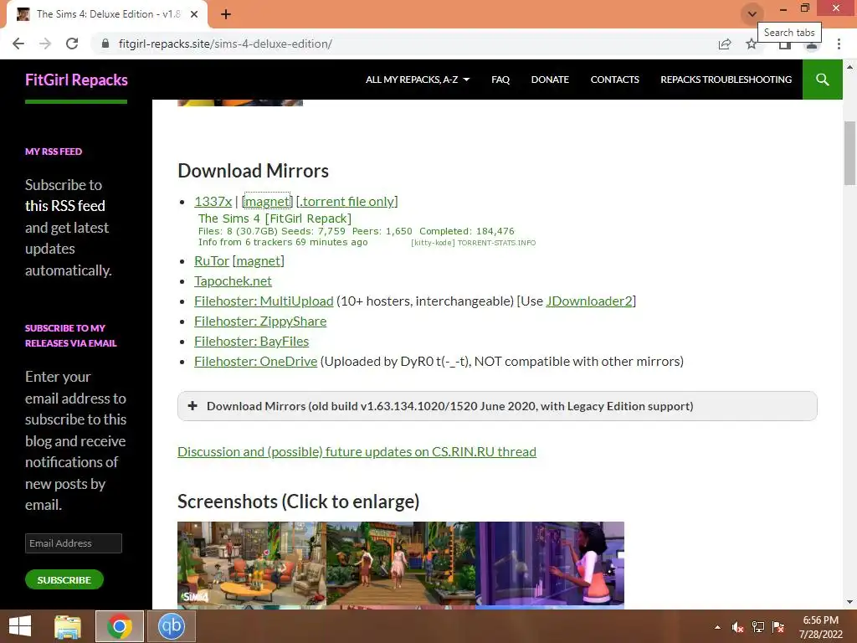Click the Action Center flag icon
Image resolution: width=857 pixels, height=643 pixels.
778,627
